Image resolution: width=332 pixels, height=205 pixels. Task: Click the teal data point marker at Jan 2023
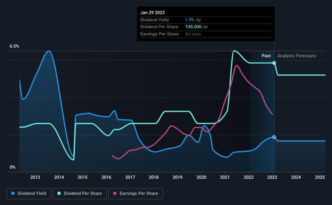click(274, 63)
